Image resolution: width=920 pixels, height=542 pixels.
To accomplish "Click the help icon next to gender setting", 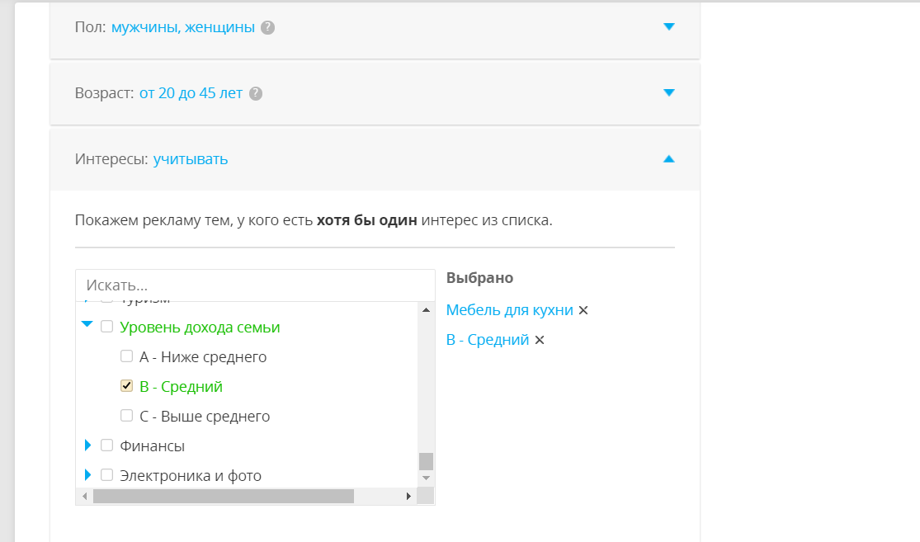I will 267,27.
